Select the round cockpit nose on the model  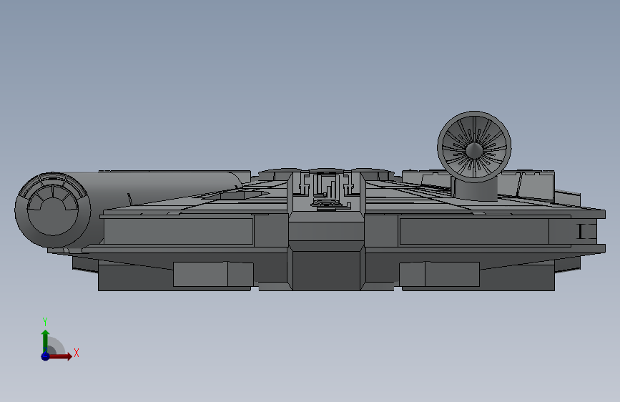click(53, 210)
